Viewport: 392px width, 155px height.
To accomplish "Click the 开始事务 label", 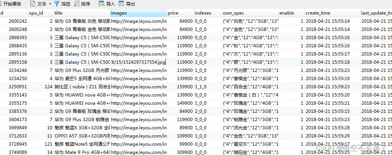I will [x=12, y=4].
